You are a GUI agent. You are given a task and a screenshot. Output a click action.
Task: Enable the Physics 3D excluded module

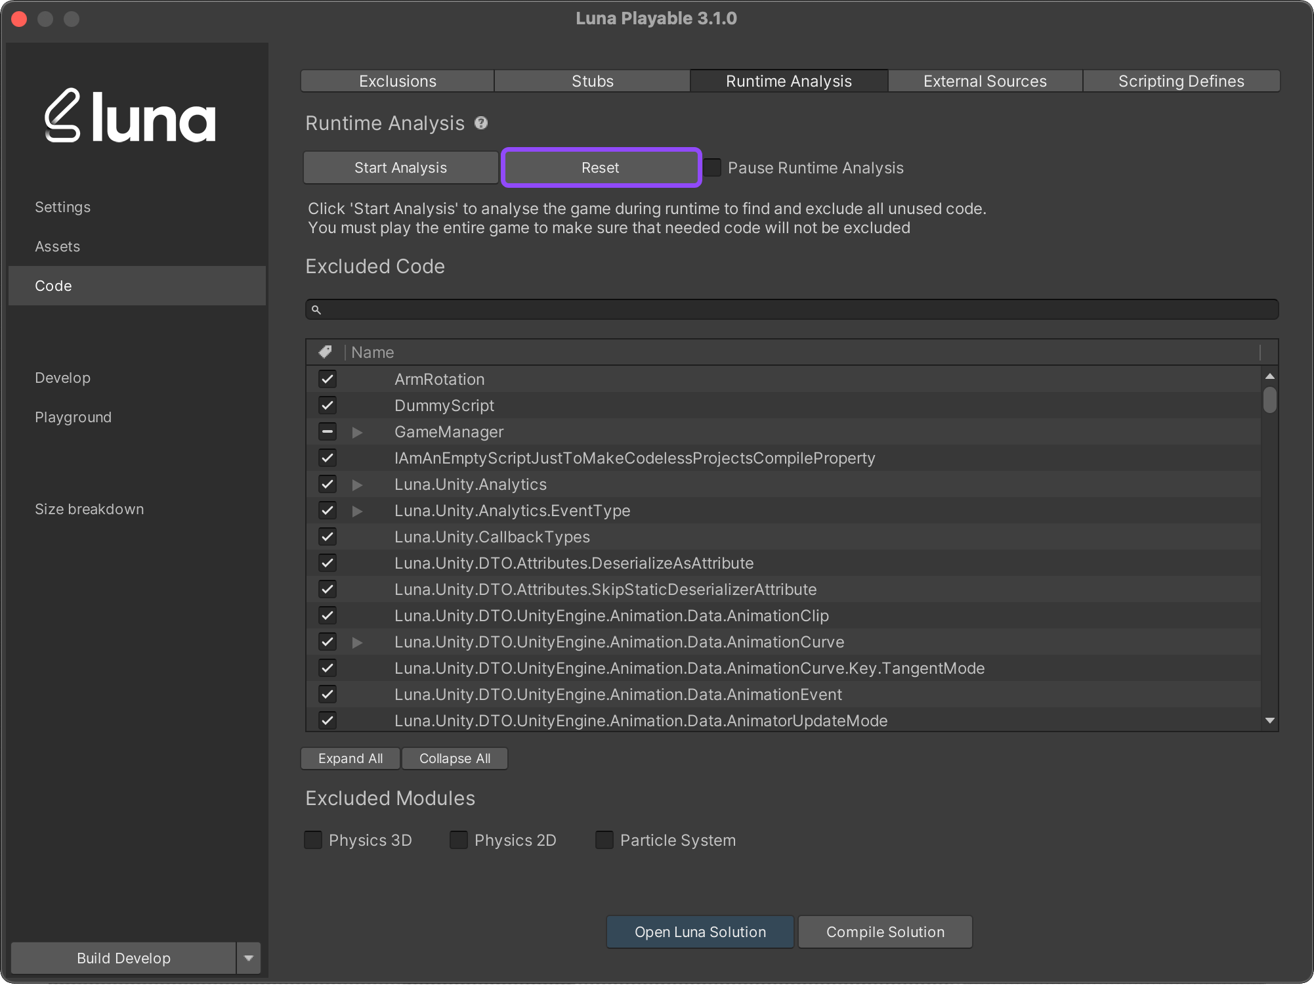pyautogui.click(x=313, y=840)
